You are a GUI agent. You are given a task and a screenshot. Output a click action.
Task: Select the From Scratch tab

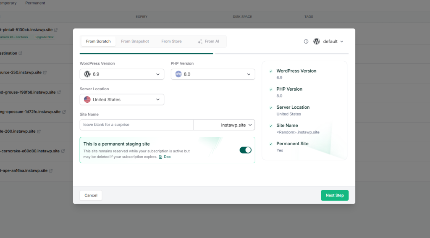pos(98,42)
